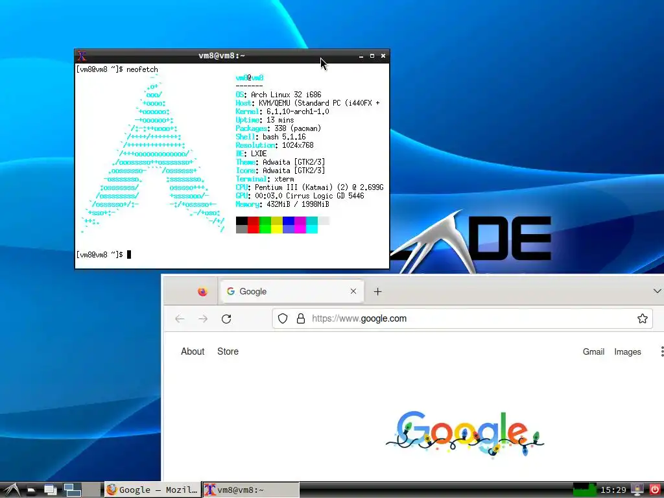Go back in Firefox
Image resolution: width=664 pixels, height=498 pixels.
pyautogui.click(x=180, y=319)
